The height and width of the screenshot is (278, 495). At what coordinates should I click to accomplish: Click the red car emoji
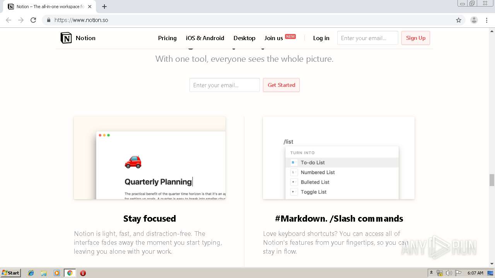click(133, 161)
